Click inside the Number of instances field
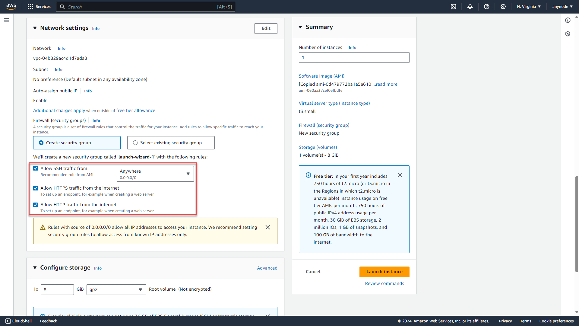579x326 pixels. [x=354, y=57]
